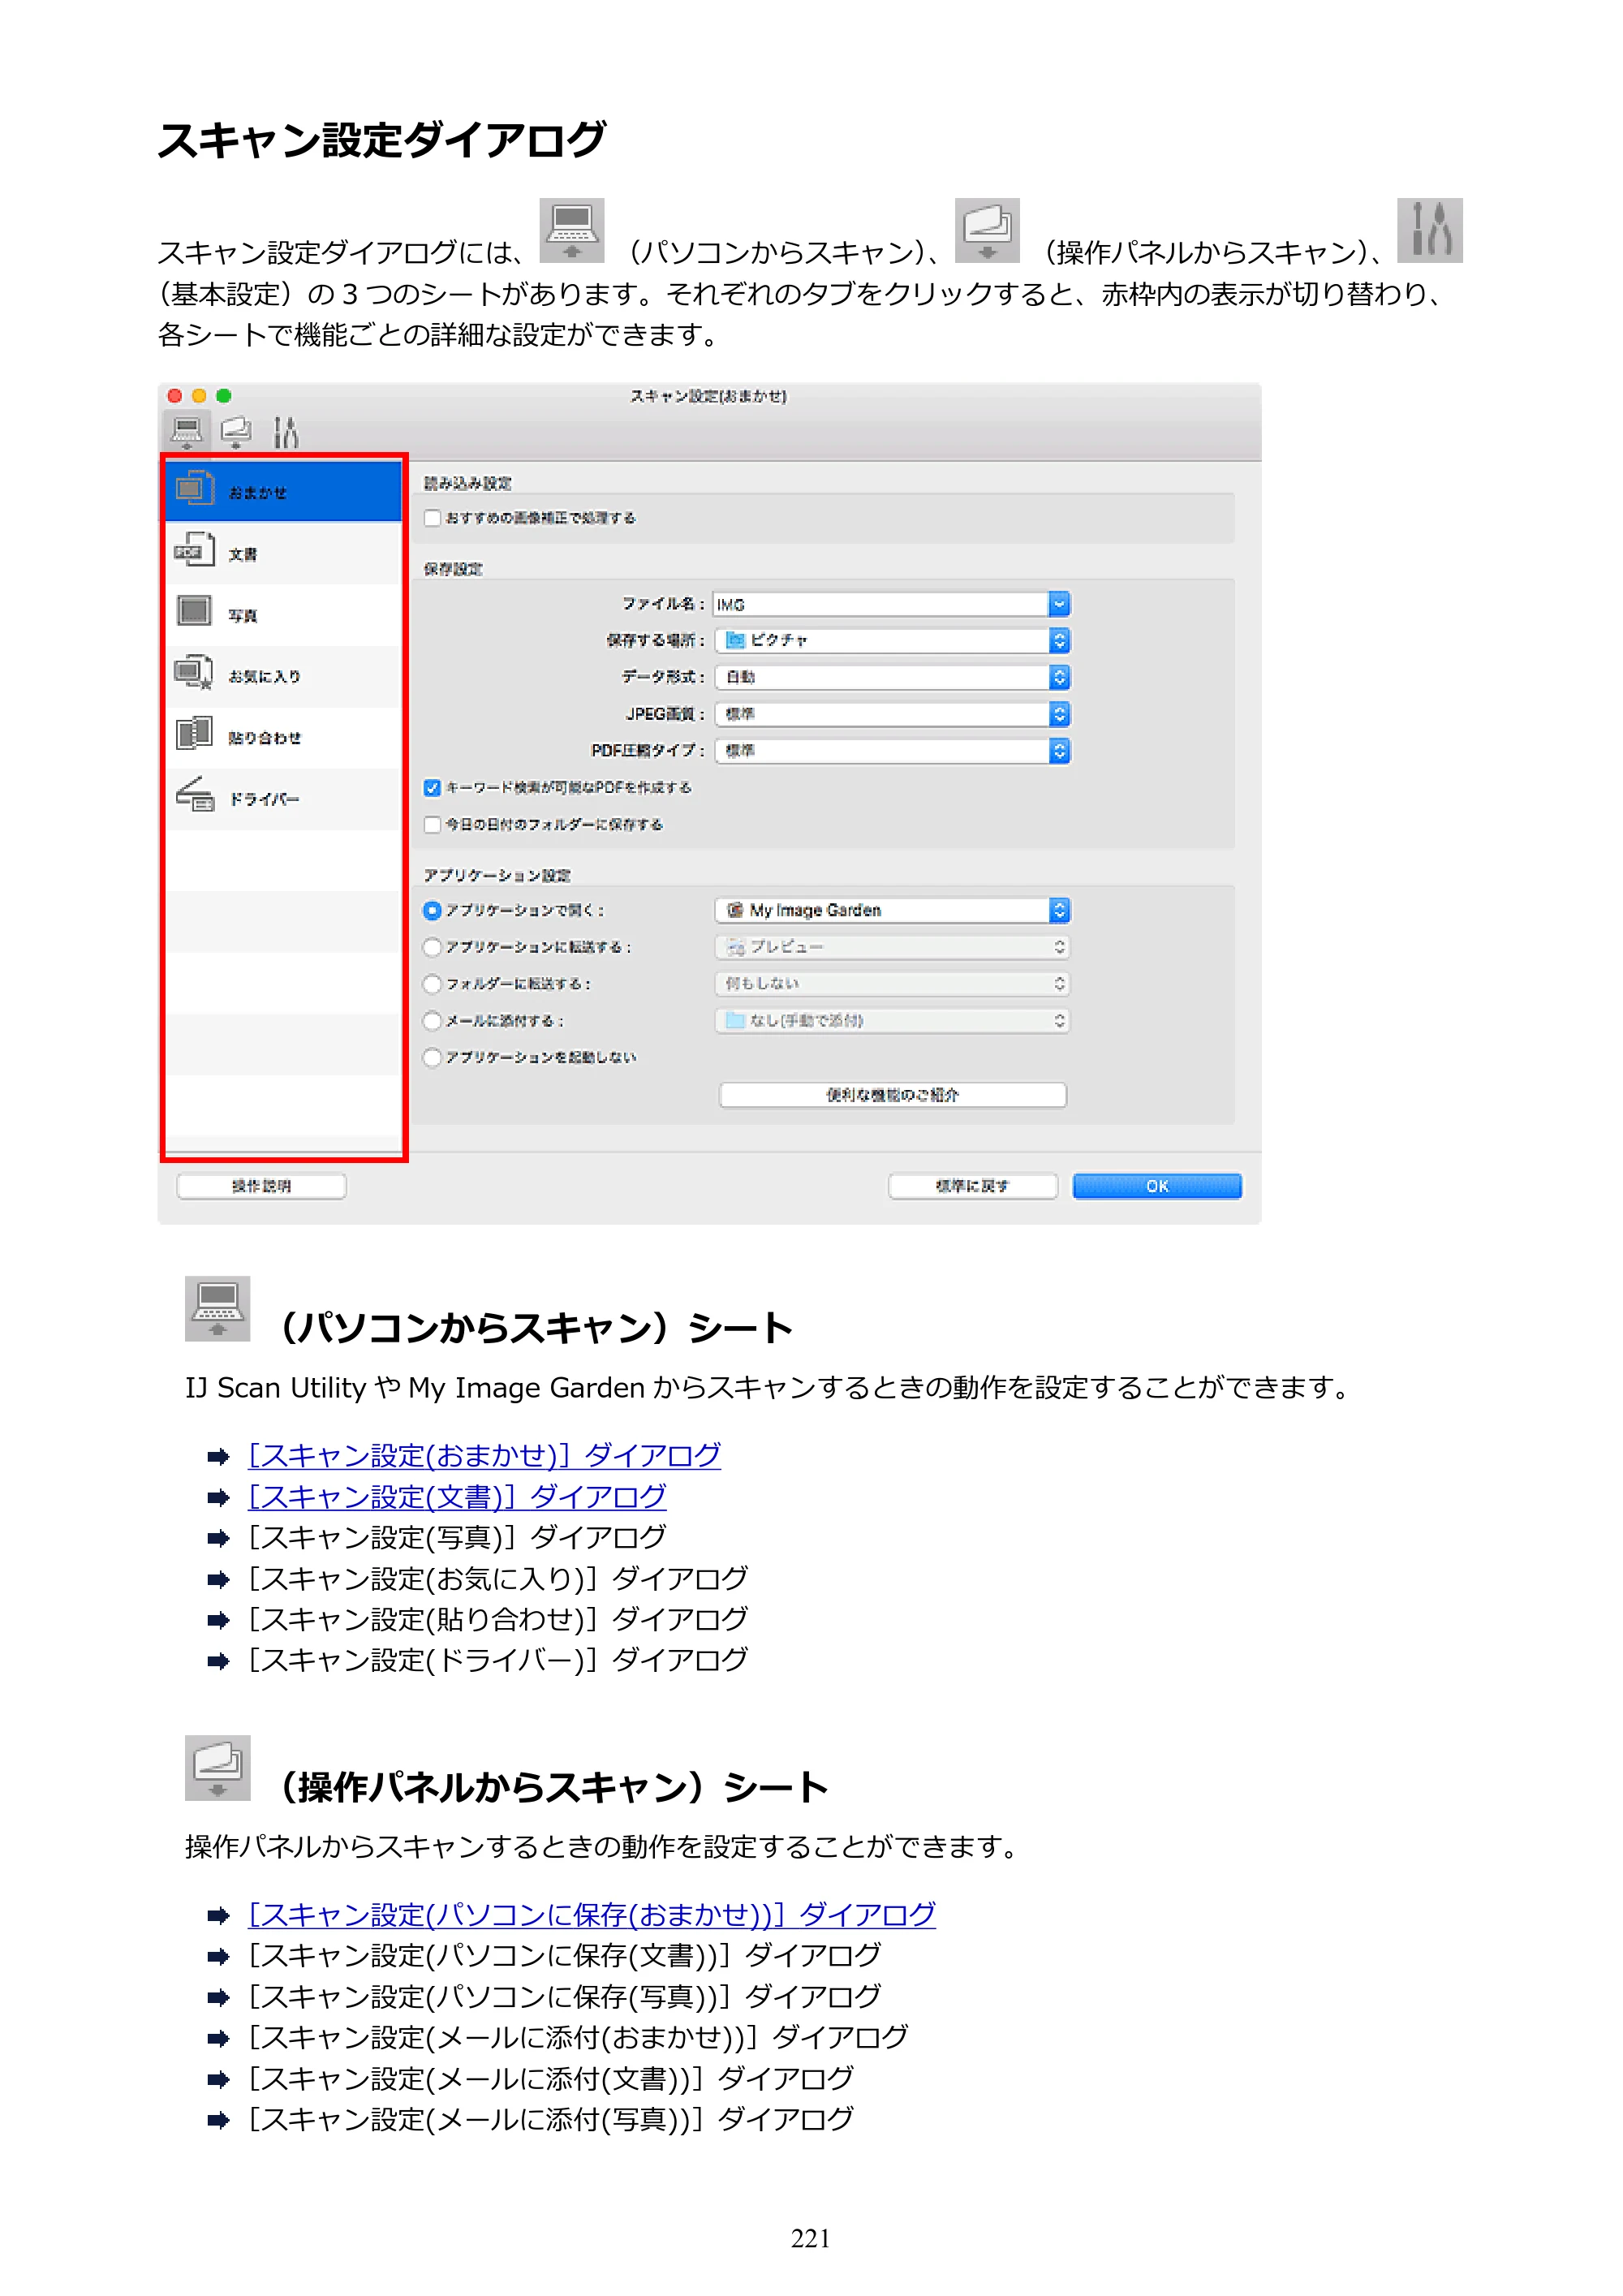Uncheck キーワード検索が可能なPDFを作成する

coord(432,788)
